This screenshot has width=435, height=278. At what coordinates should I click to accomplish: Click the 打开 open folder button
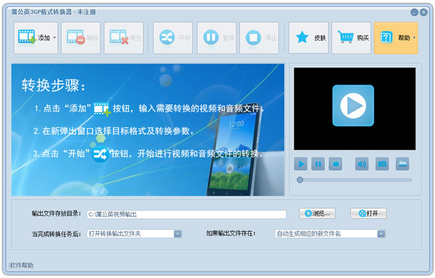(368, 214)
